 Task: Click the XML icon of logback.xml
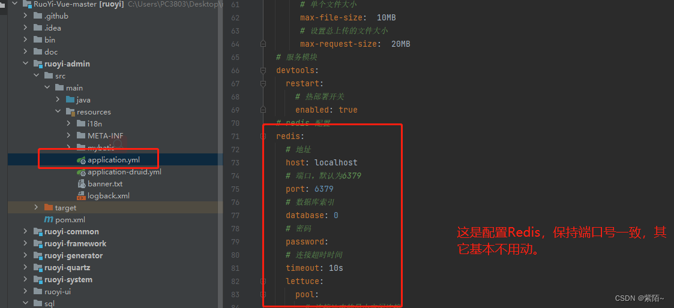[81, 196]
